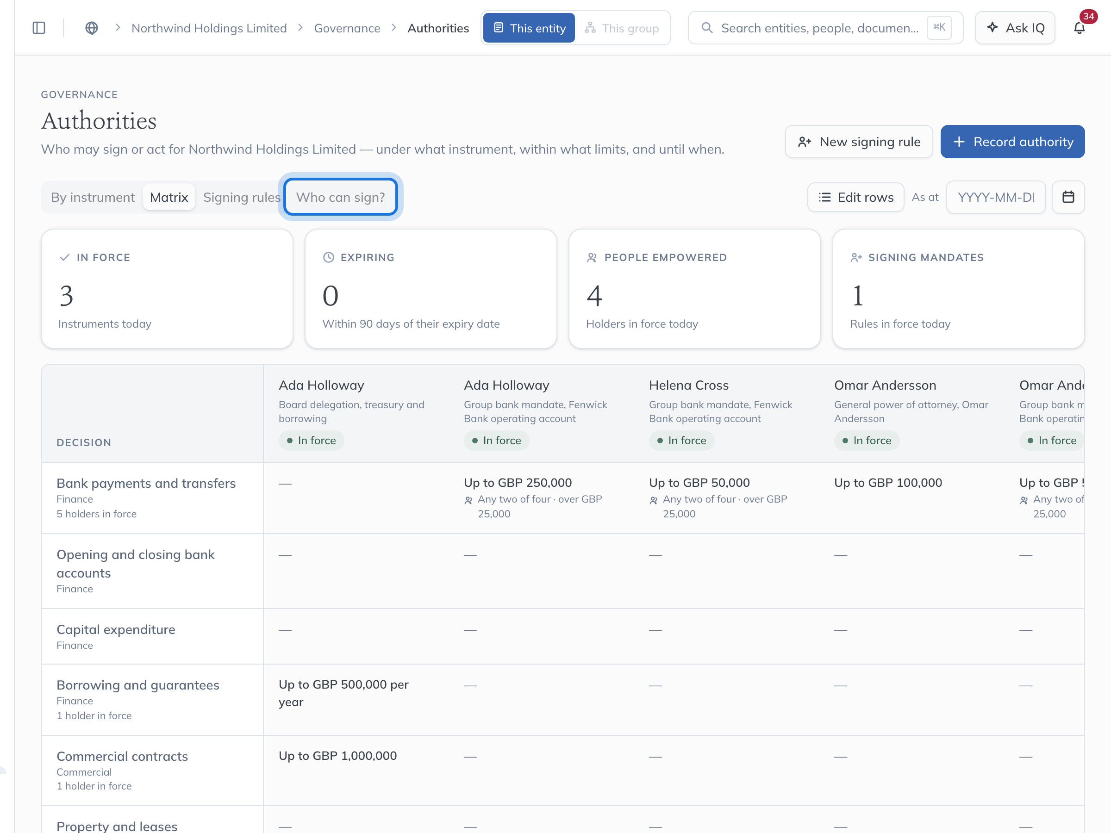Click Borrowing and guarantees row
The image size is (1111, 833).
click(x=562, y=700)
